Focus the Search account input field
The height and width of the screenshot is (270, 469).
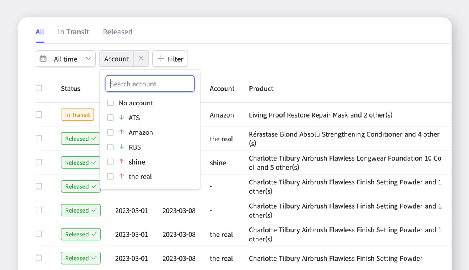point(150,84)
